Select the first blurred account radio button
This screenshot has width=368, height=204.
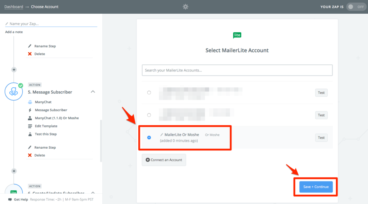click(x=149, y=93)
